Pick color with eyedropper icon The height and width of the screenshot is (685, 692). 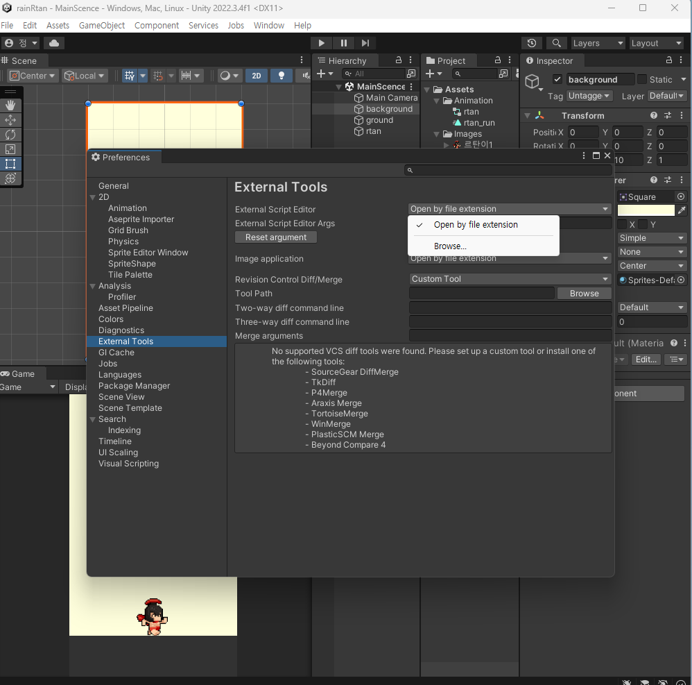click(682, 210)
